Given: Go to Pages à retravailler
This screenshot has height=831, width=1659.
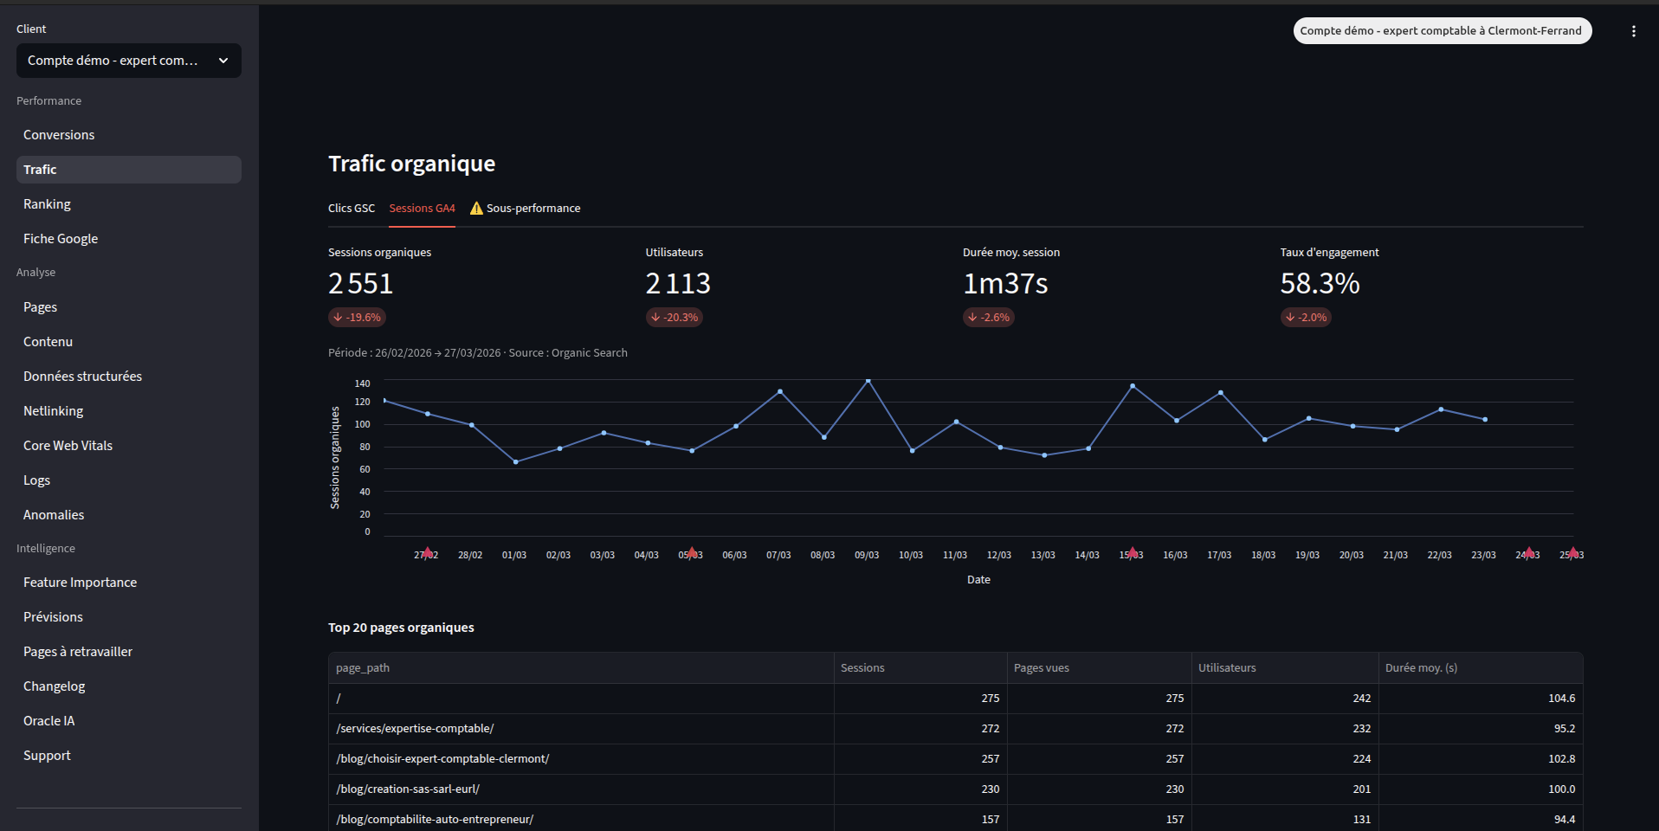Looking at the screenshot, I should [77, 651].
